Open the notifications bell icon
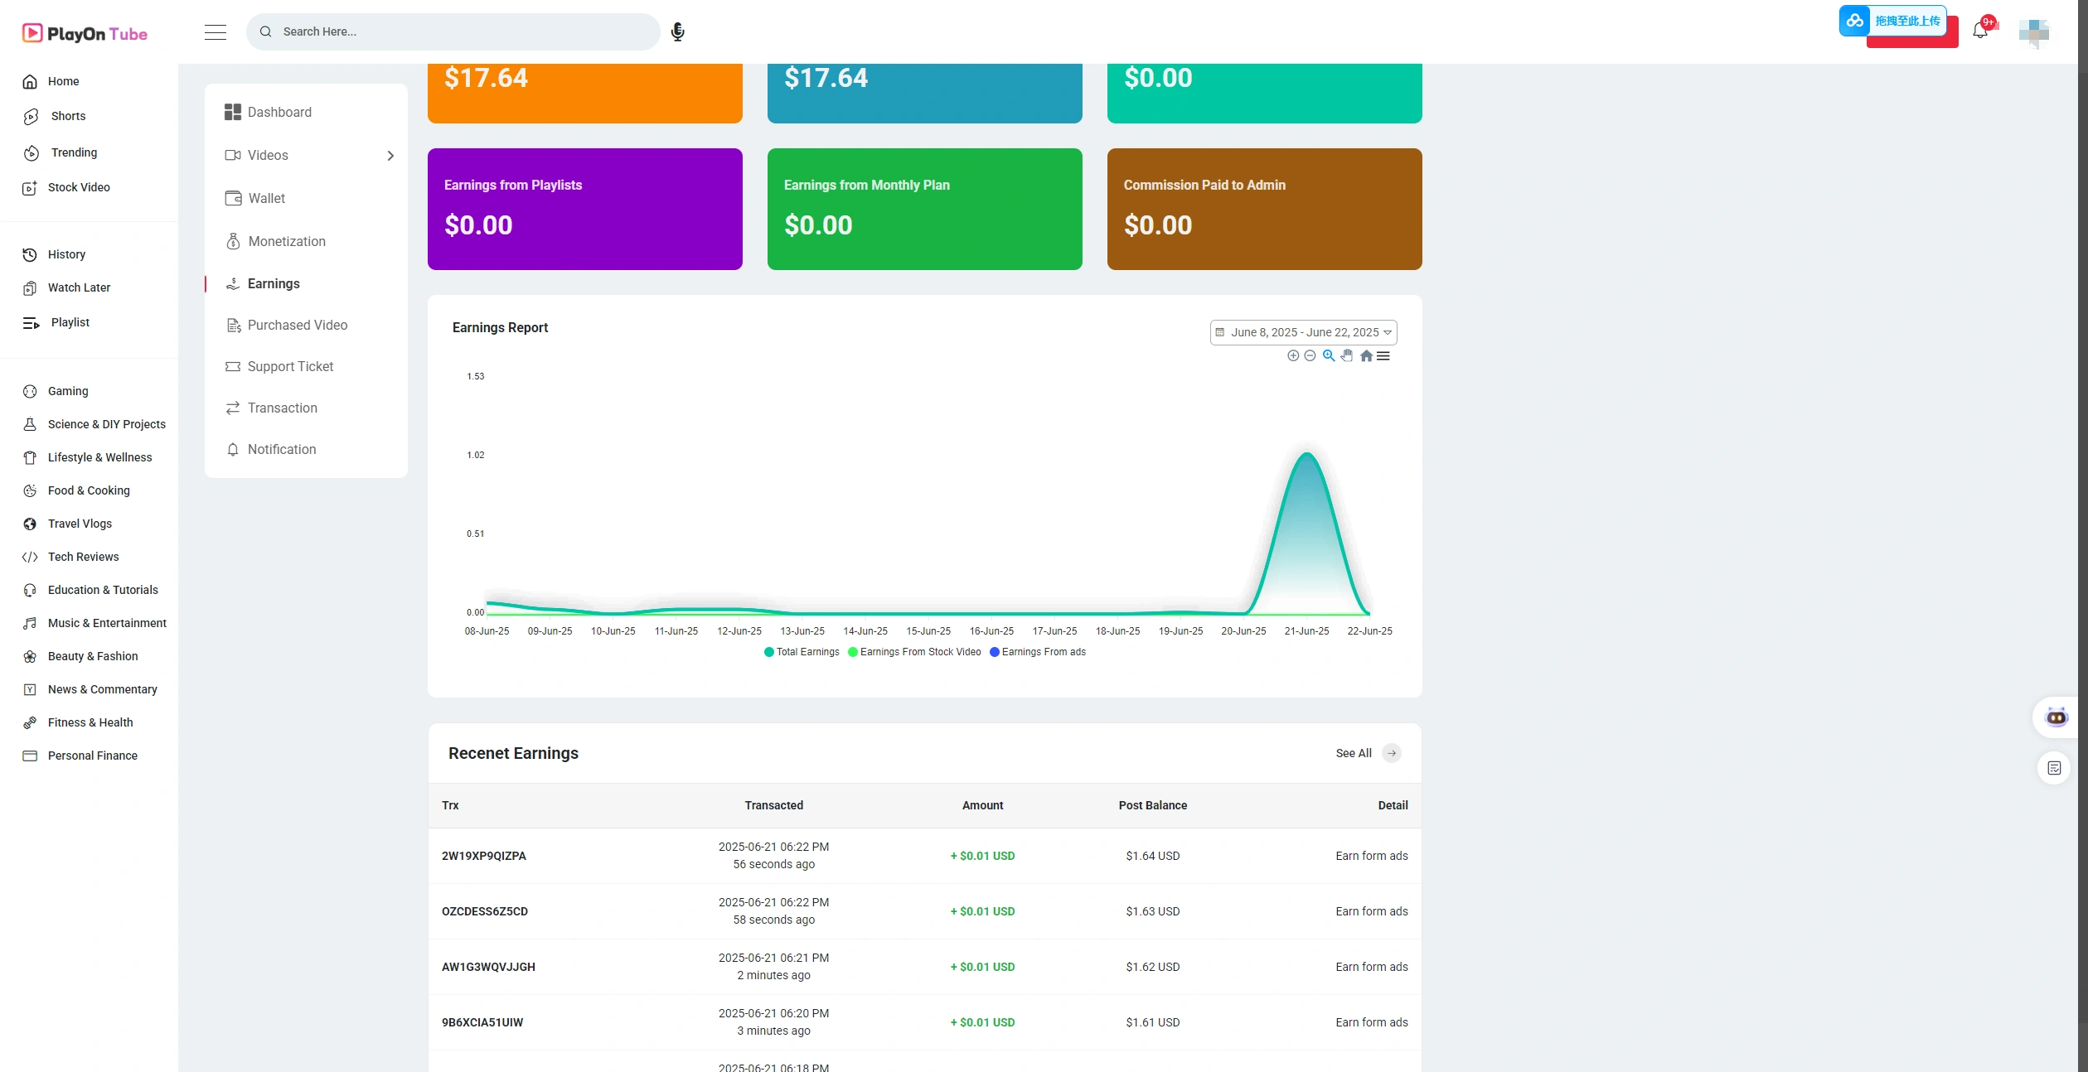Screen dimensions: 2088x1072 [x=1980, y=31]
